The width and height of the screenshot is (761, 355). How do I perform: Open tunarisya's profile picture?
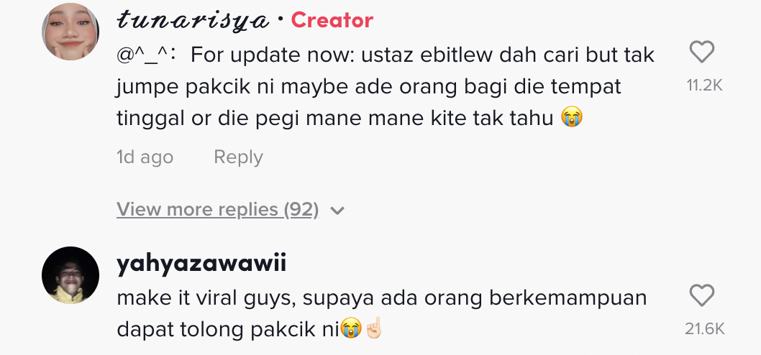(x=71, y=32)
